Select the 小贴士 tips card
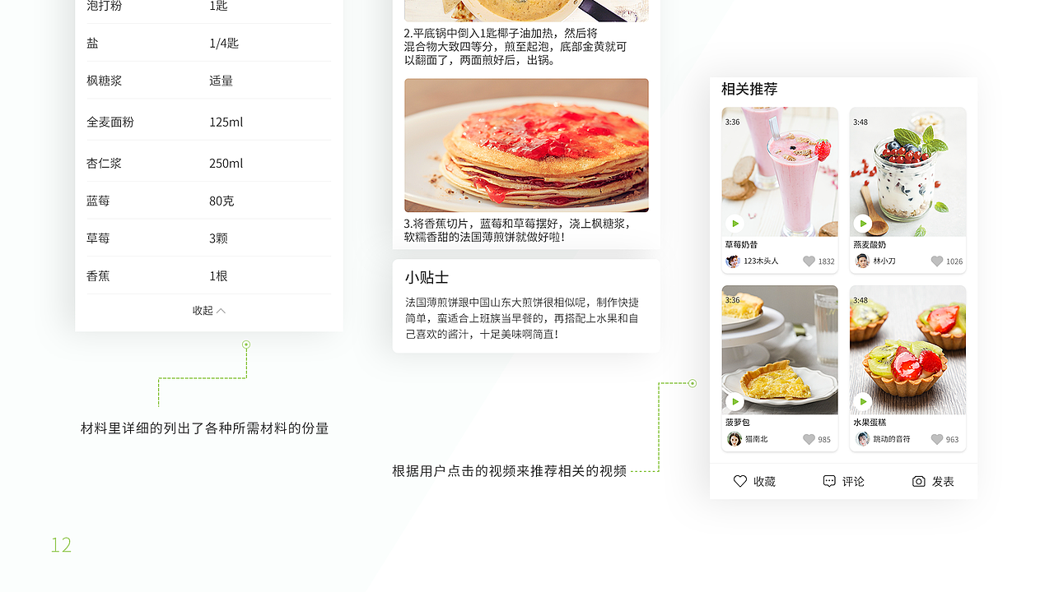The height and width of the screenshot is (592, 1054). [526, 306]
